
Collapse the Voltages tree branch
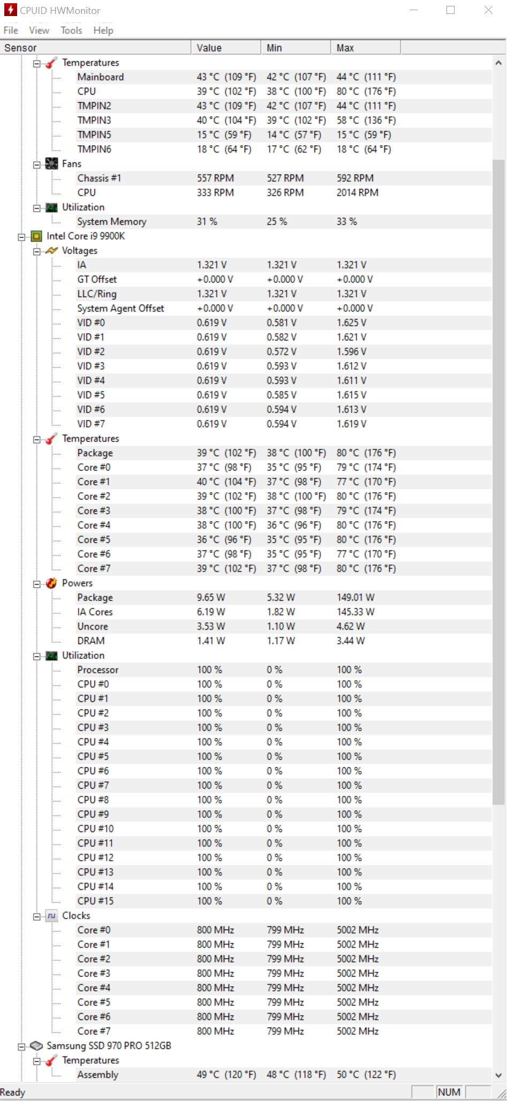(37, 251)
